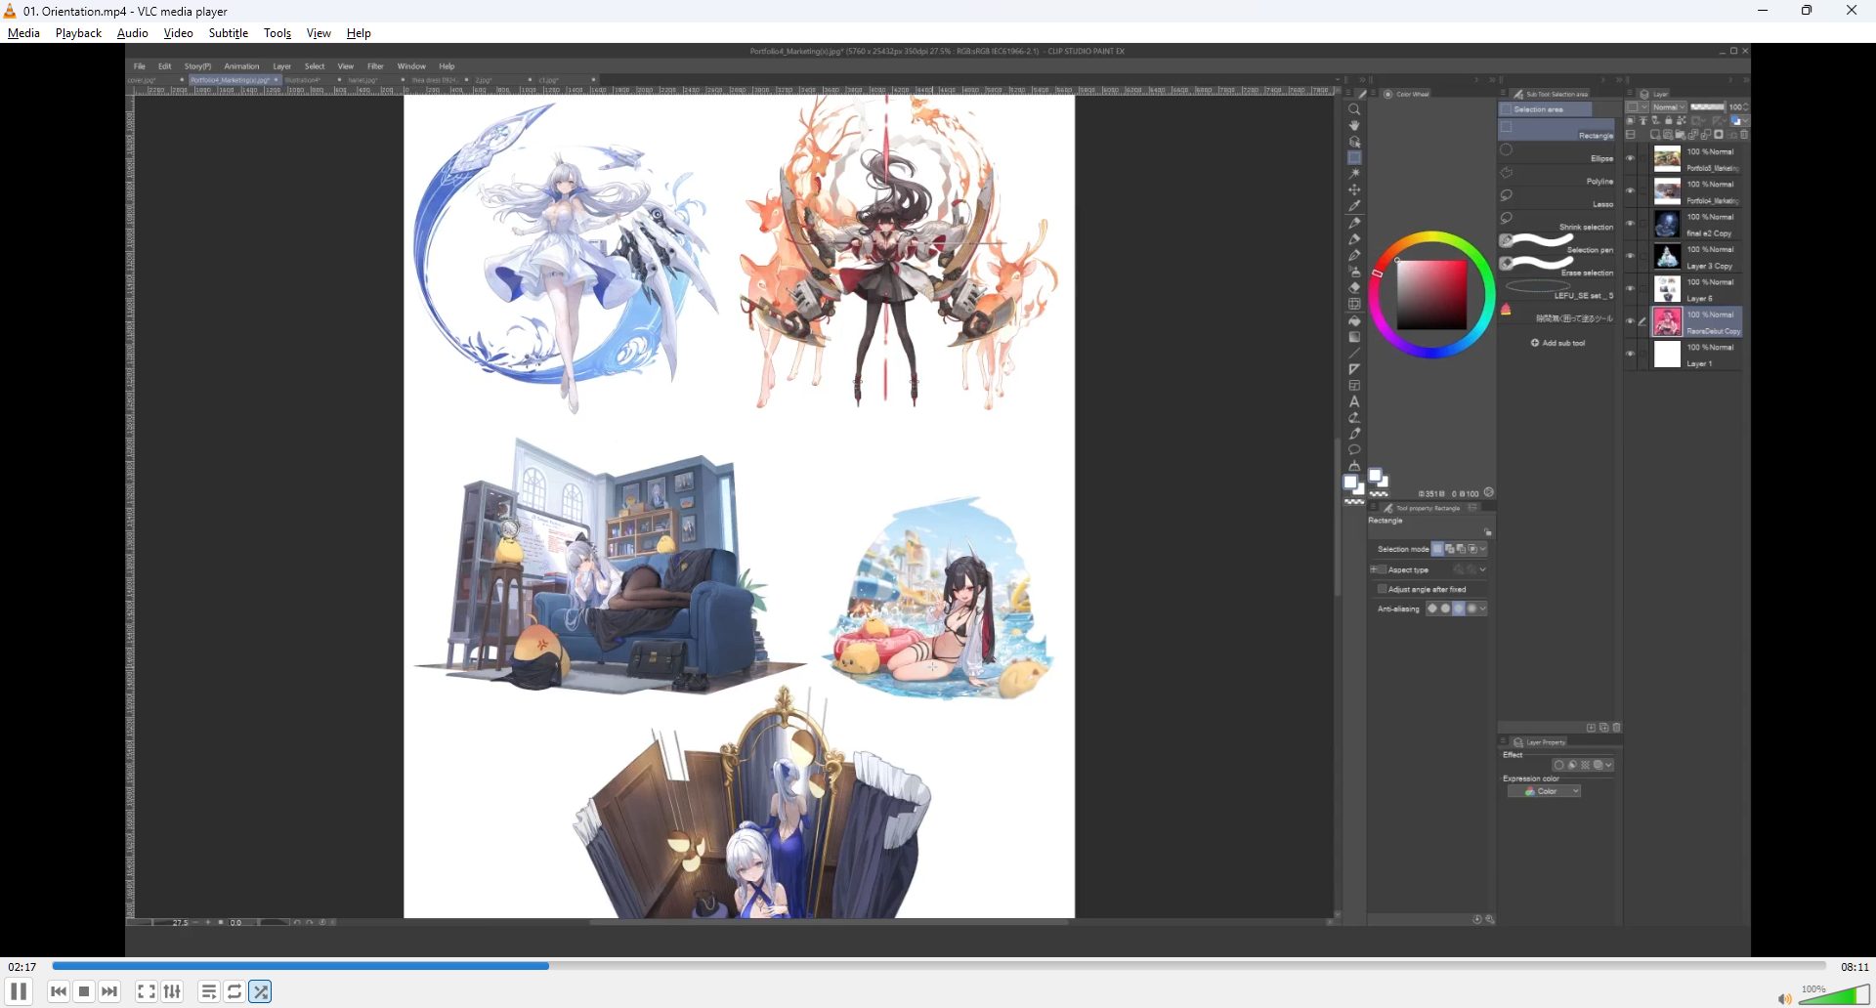This screenshot has height=1008, width=1876.
Task: Expand the Anti-aliasing dropdown arrow
Action: [x=1483, y=609]
